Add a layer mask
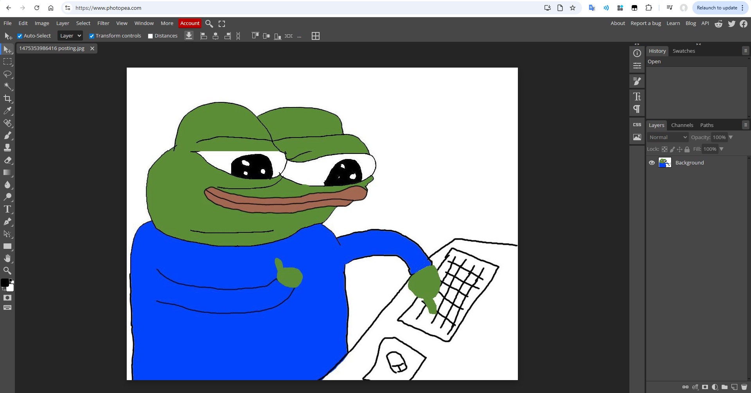The height and width of the screenshot is (393, 751). point(705,387)
